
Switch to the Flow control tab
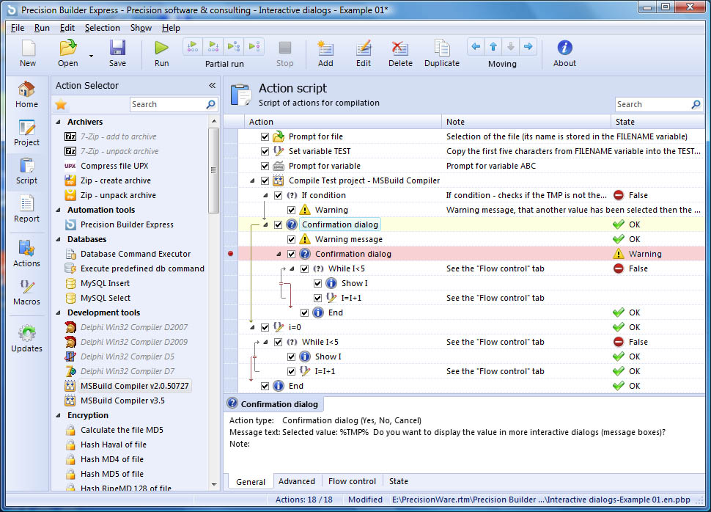(x=352, y=481)
